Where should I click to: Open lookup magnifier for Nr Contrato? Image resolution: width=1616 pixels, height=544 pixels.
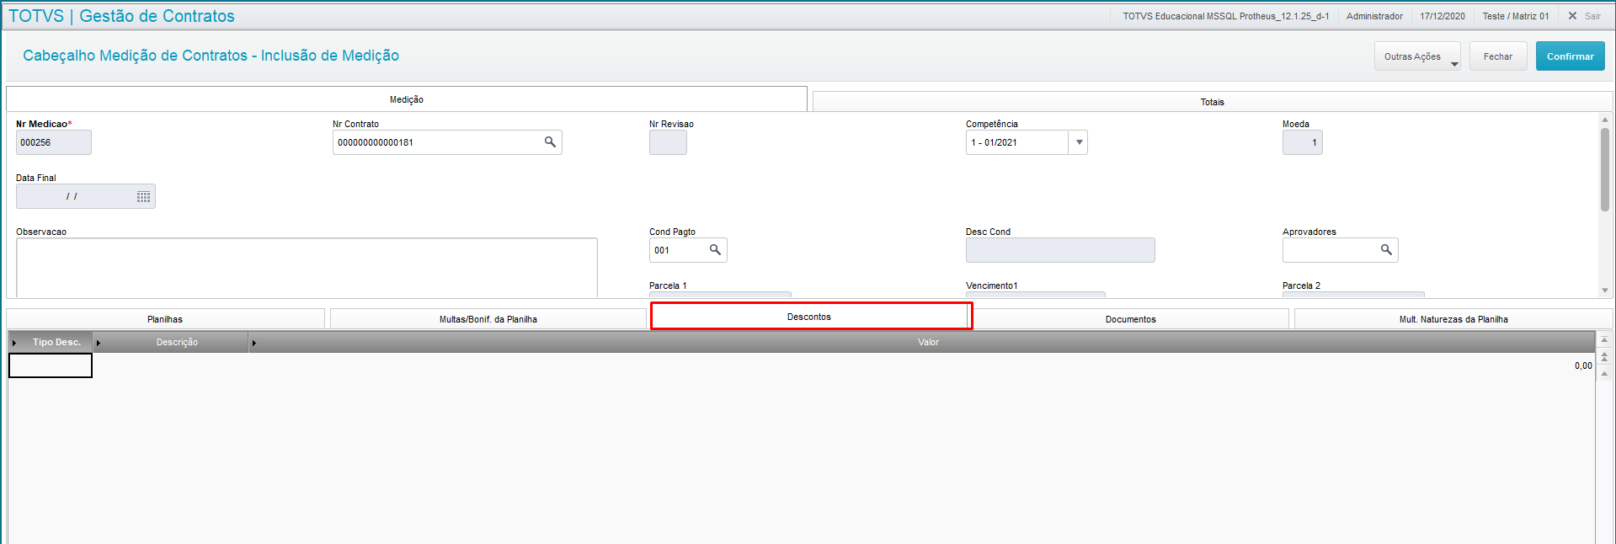[x=550, y=142]
